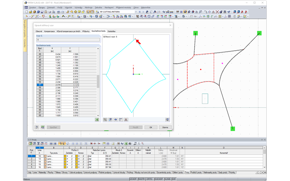Click the Redo arrow icon
Image resolution: width=290 pixels, height=181 pixels.
pyautogui.click(x=63, y=12)
